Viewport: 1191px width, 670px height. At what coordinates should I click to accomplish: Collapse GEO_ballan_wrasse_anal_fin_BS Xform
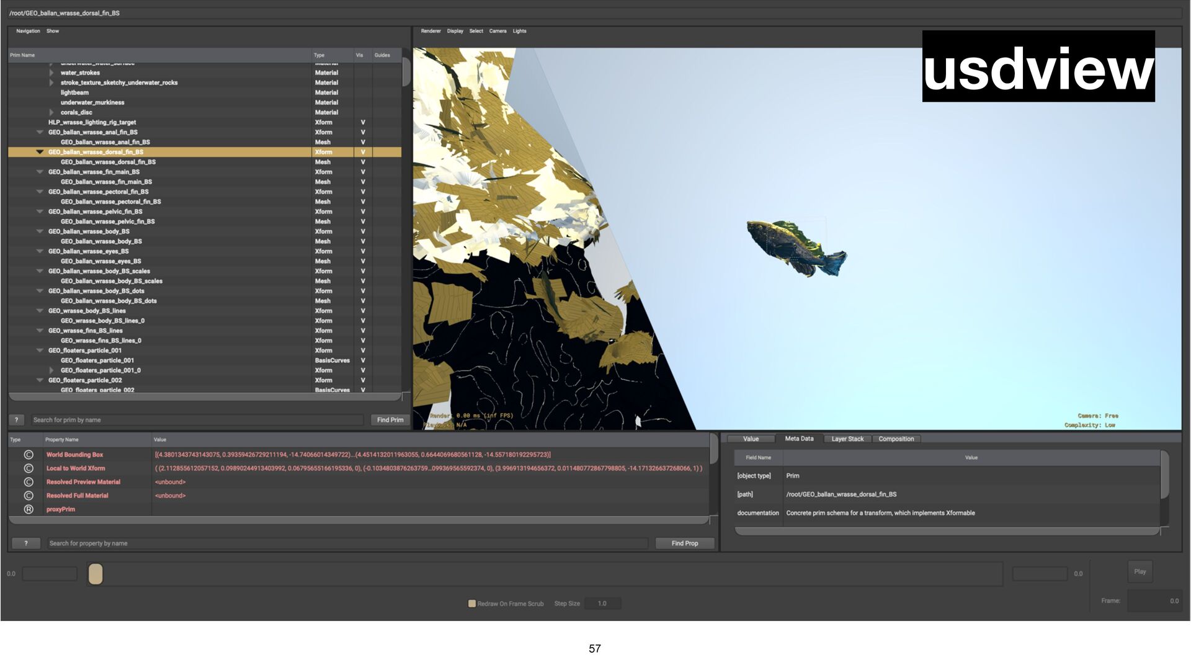(40, 132)
